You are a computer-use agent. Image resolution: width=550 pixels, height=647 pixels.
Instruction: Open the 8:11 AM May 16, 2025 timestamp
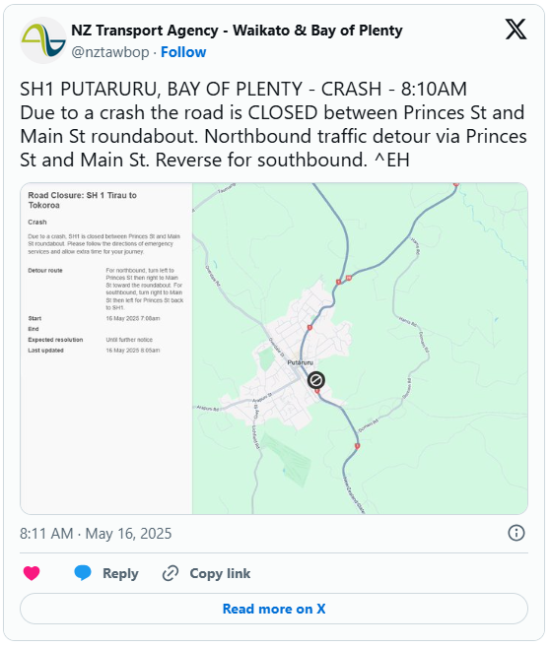click(96, 534)
